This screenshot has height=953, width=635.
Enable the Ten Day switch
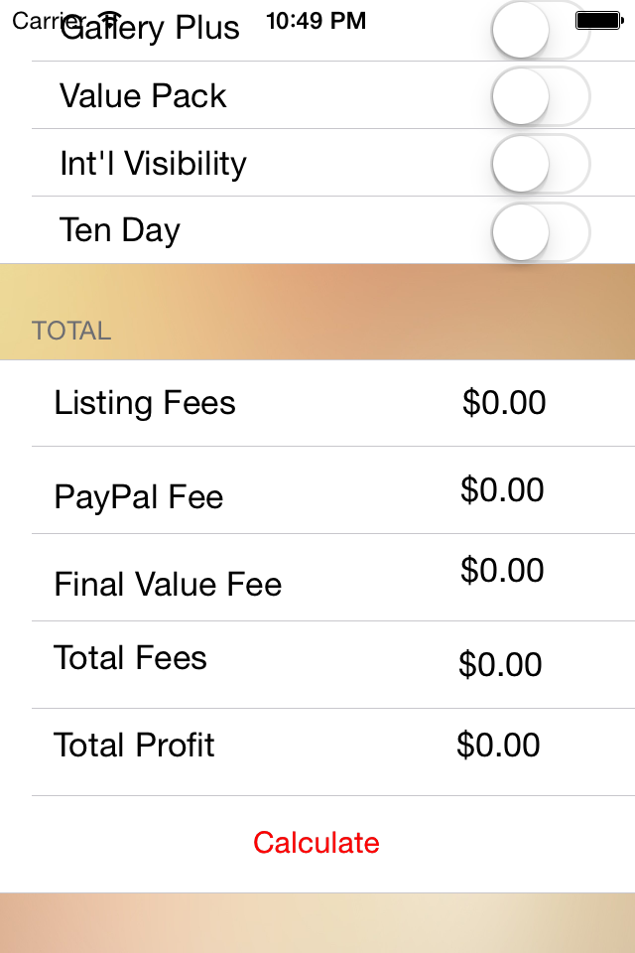pyautogui.click(x=541, y=231)
